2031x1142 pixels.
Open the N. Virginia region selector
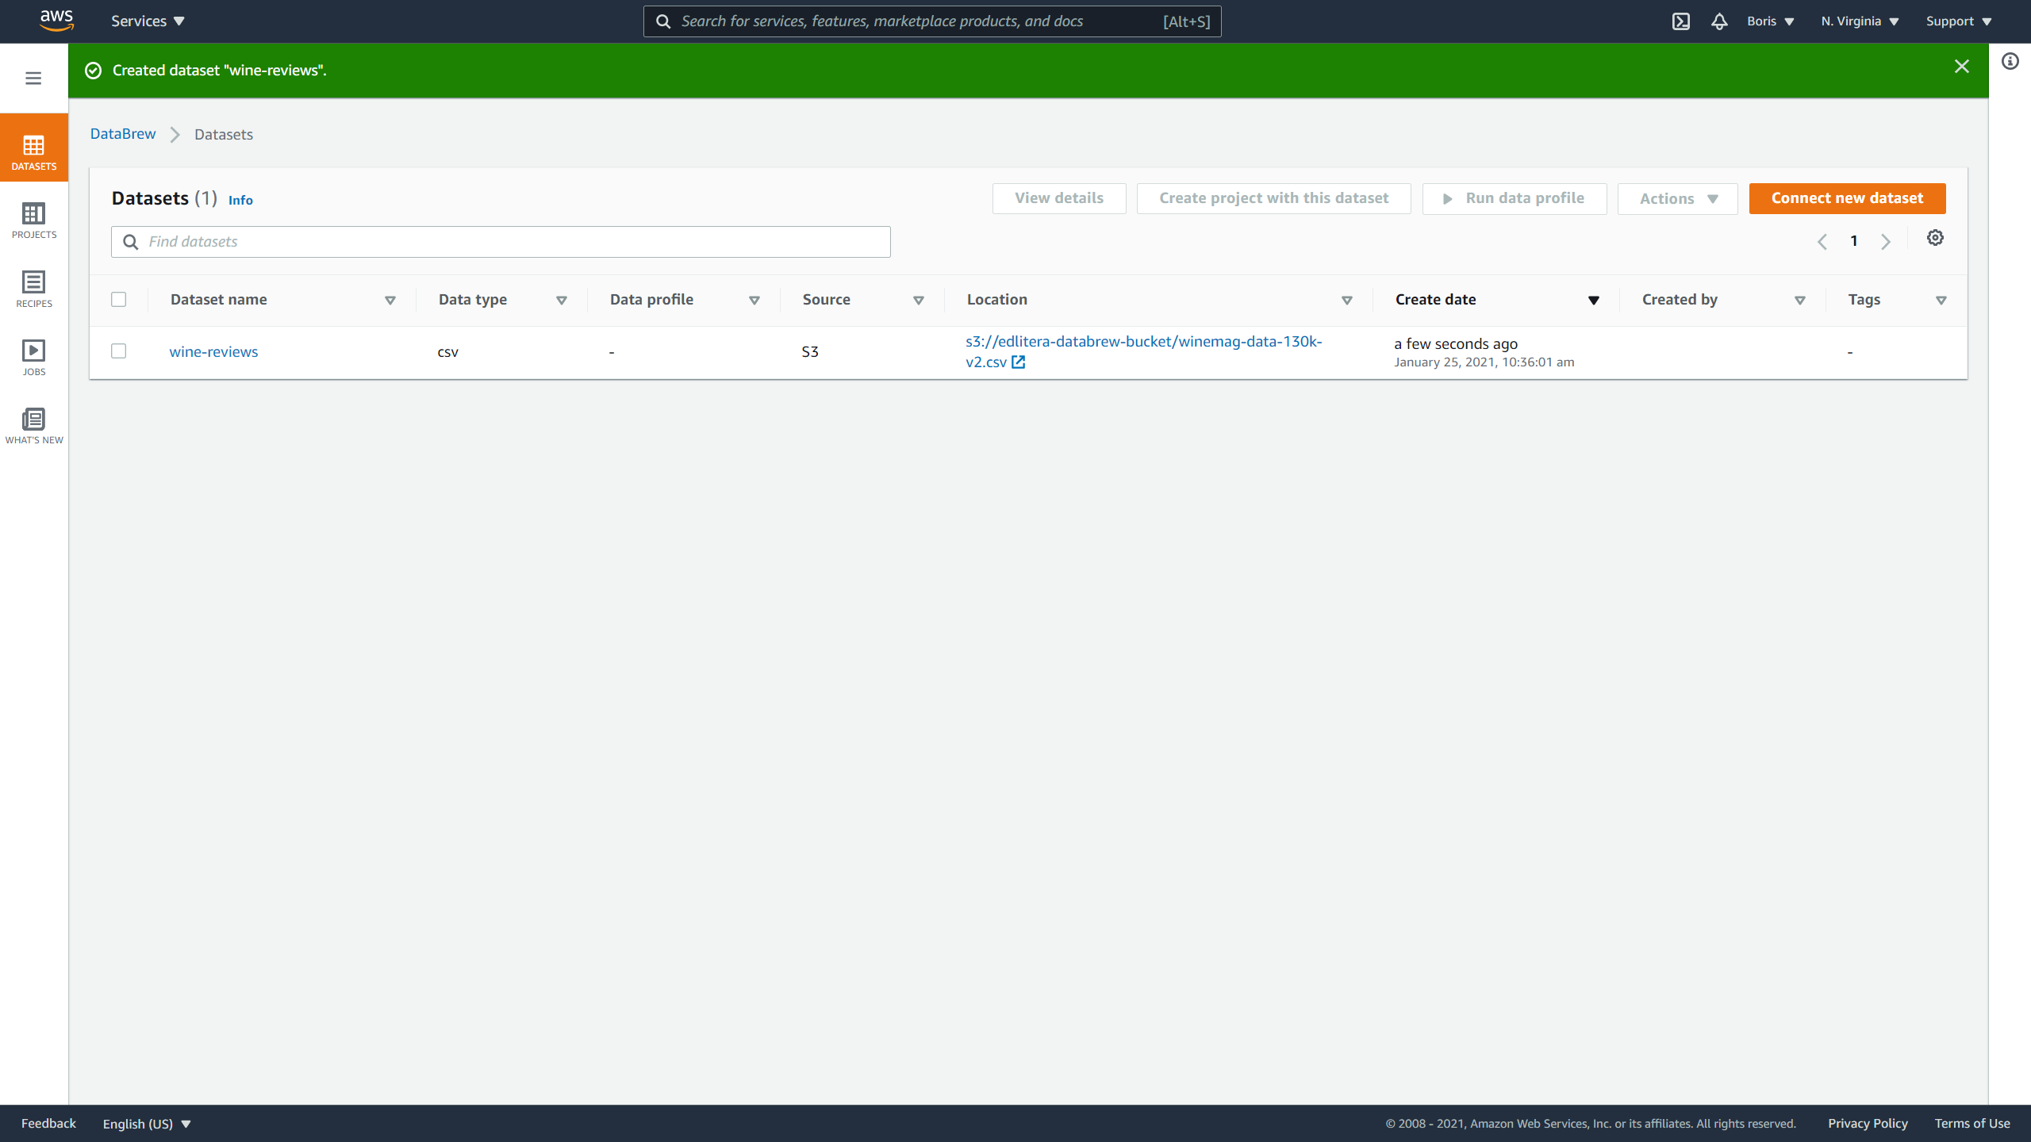click(1860, 21)
